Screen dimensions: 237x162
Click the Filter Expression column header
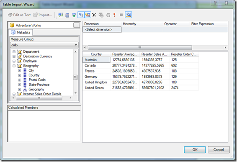pyautogui.click(x=209, y=24)
